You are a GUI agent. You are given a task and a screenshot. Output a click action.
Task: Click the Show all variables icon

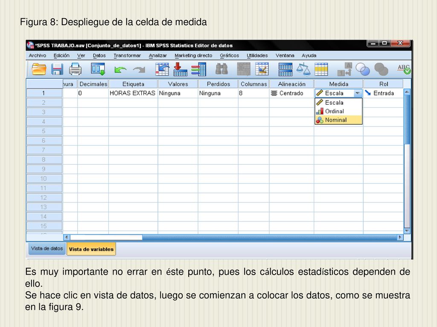pos(381,69)
